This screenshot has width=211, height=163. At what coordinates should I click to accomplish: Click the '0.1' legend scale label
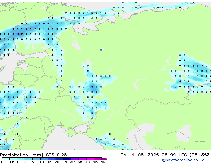pyautogui.click(x=4, y=162)
